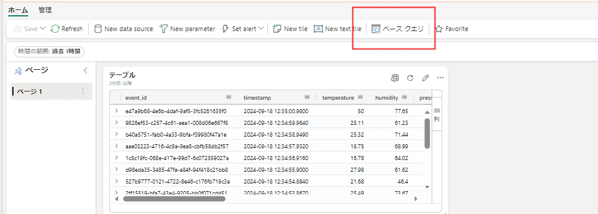Open event_id column menu icon

coord(229,97)
